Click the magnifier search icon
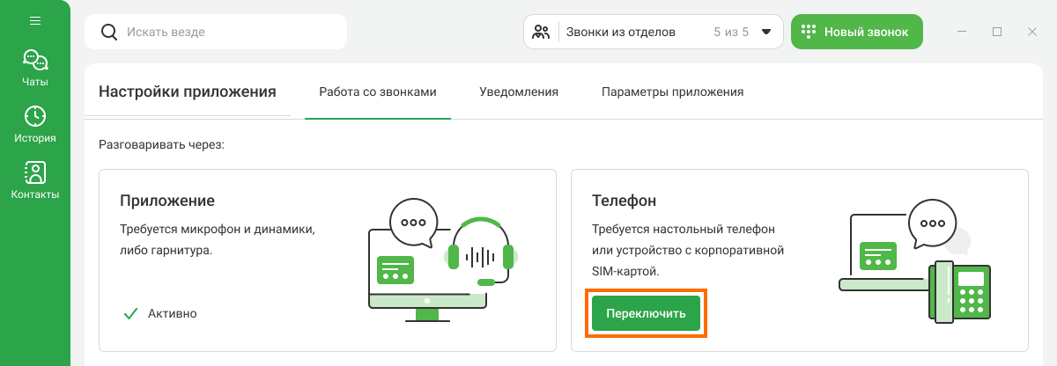1057x366 pixels. tap(109, 32)
